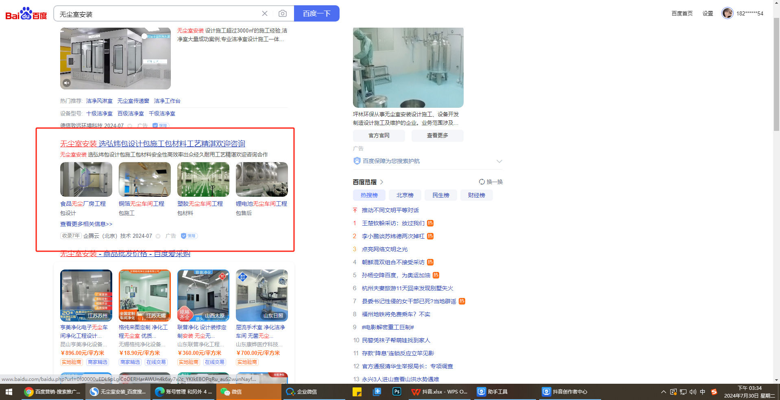The width and height of the screenshot is (780, 400).
Task: Open the dropdown arrow beside 德信致远环境科技 2024-07
Action: [x=130, y=126]
